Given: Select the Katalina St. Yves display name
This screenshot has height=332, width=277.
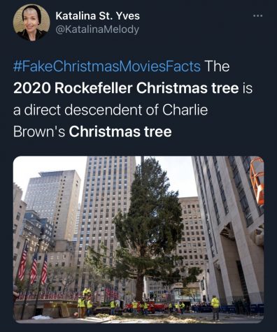Looking at the screenshot, I should [x=98, y=16].
